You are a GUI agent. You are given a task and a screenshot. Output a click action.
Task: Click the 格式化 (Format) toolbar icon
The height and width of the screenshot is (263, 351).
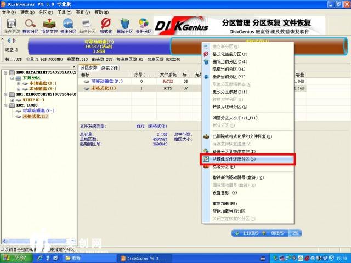coord(106,25)
